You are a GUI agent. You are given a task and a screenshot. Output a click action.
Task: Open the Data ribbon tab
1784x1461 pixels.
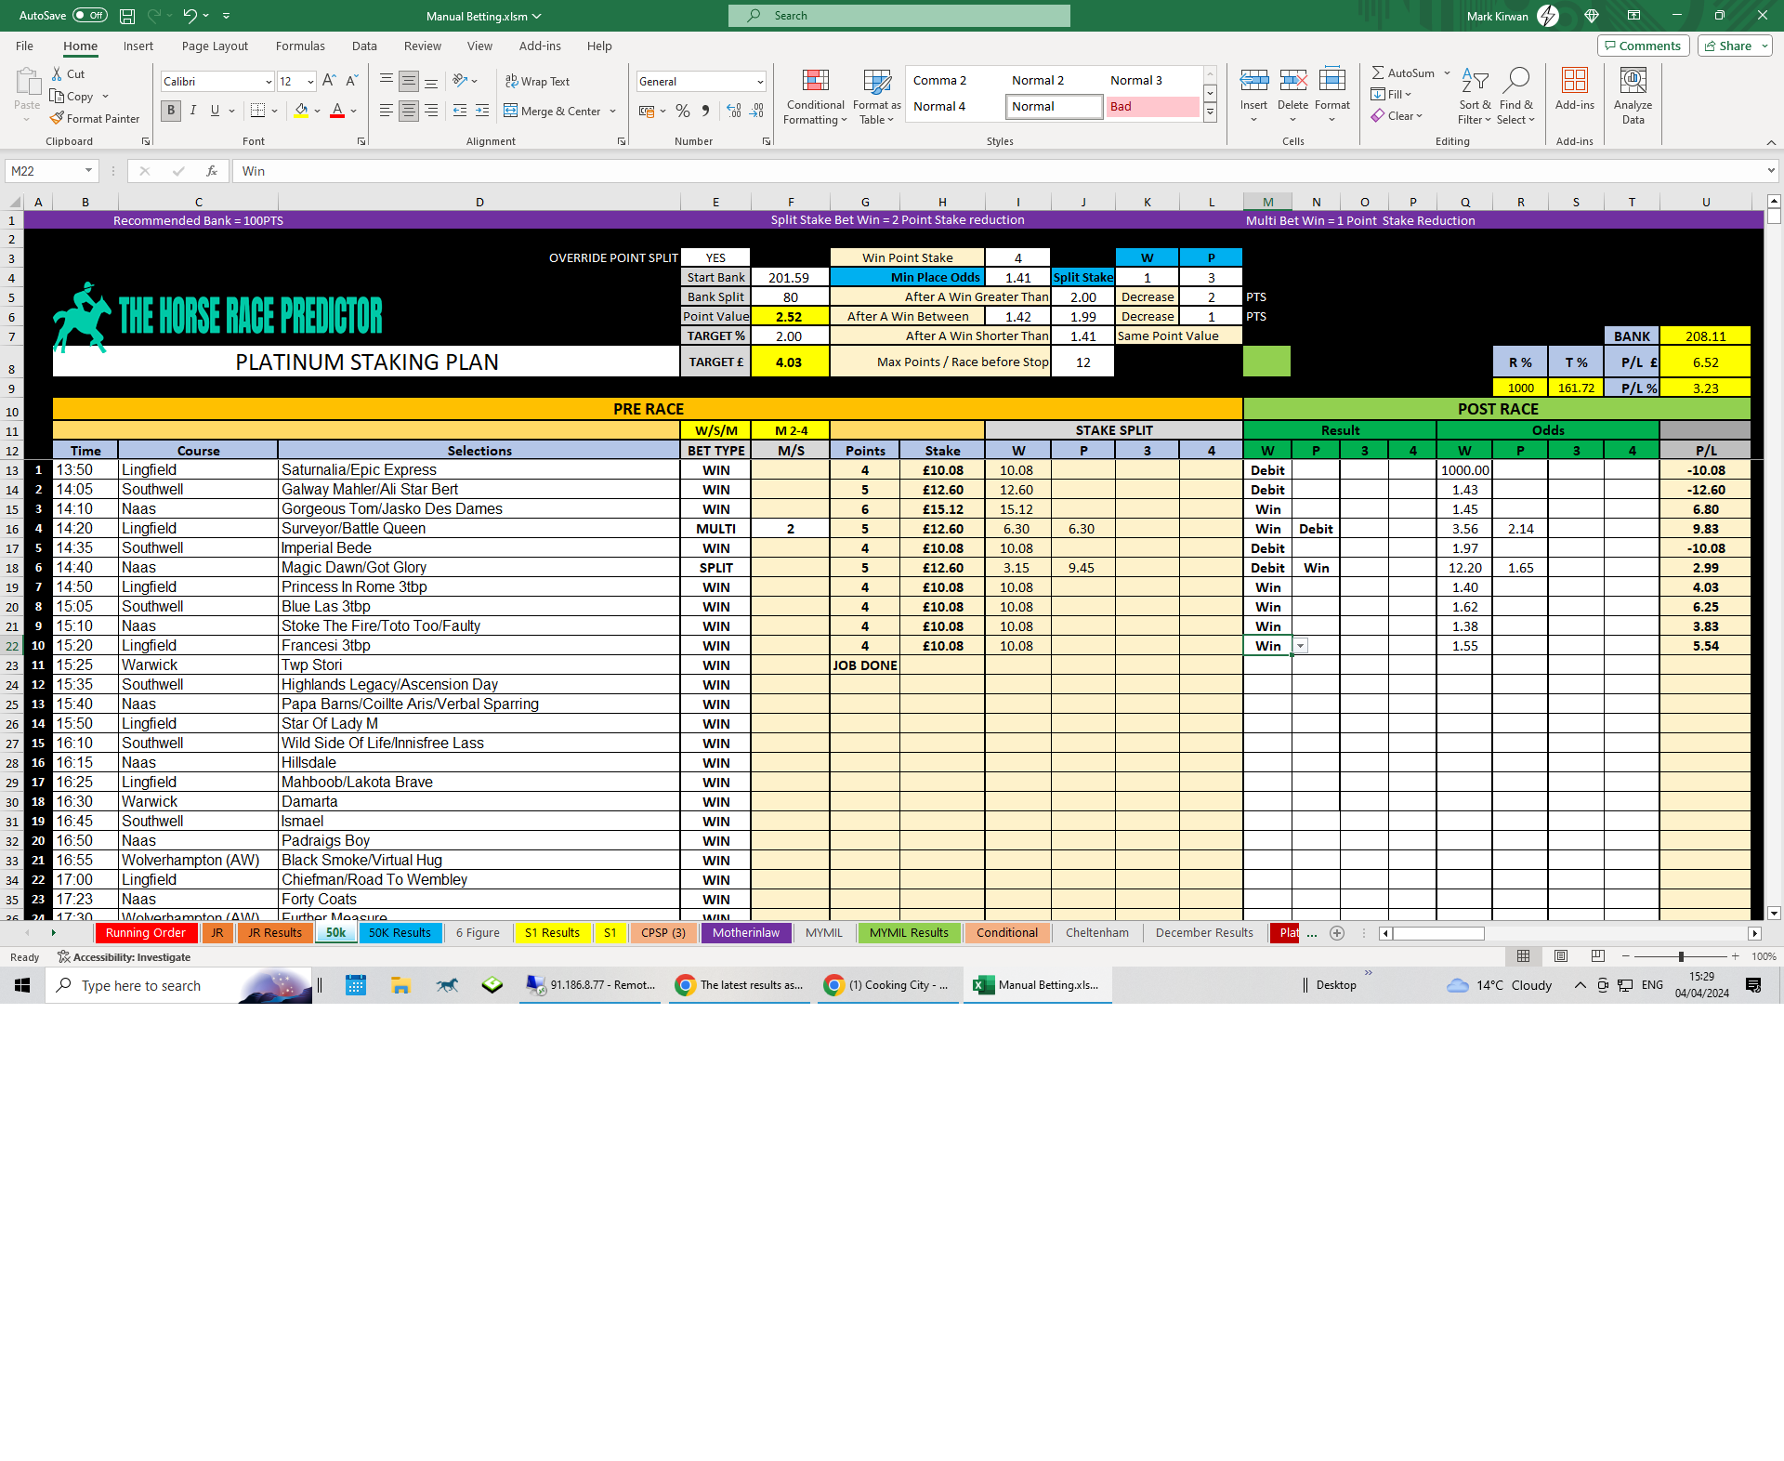click(364, 46)
